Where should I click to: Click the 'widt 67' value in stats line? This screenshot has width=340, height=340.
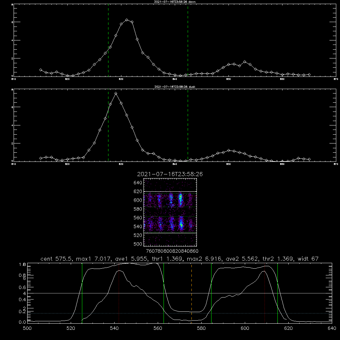(x=308, y=259)
